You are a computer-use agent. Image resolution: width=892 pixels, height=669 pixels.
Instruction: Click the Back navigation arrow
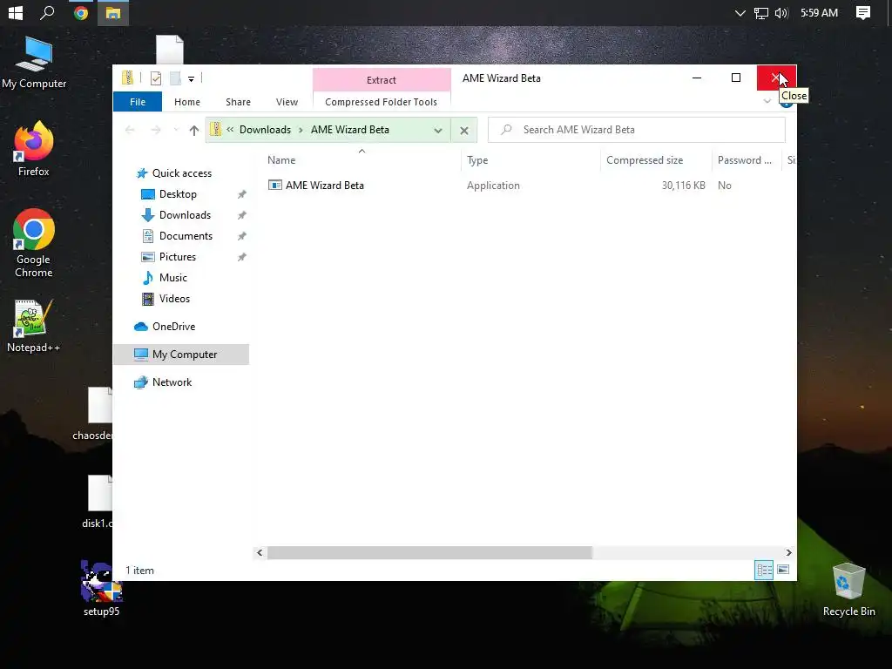130,131
